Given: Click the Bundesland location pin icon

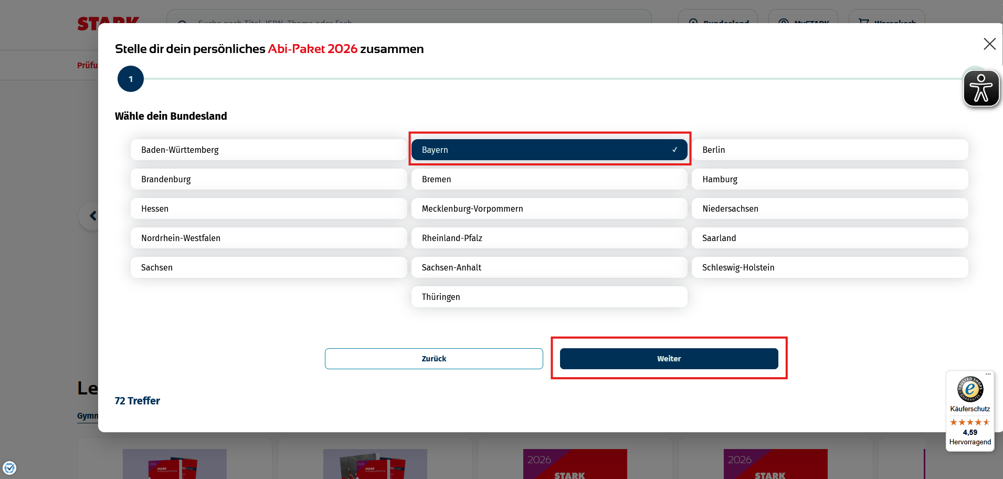Looking at the screenshot, I should (x=692, y=23).
